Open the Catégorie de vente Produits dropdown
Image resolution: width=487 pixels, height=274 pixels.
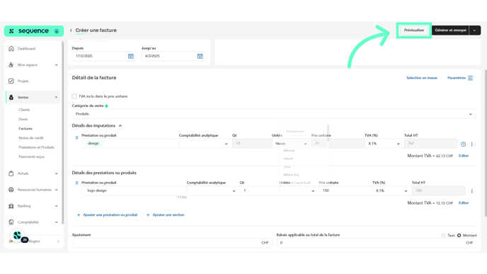[274, 114]
